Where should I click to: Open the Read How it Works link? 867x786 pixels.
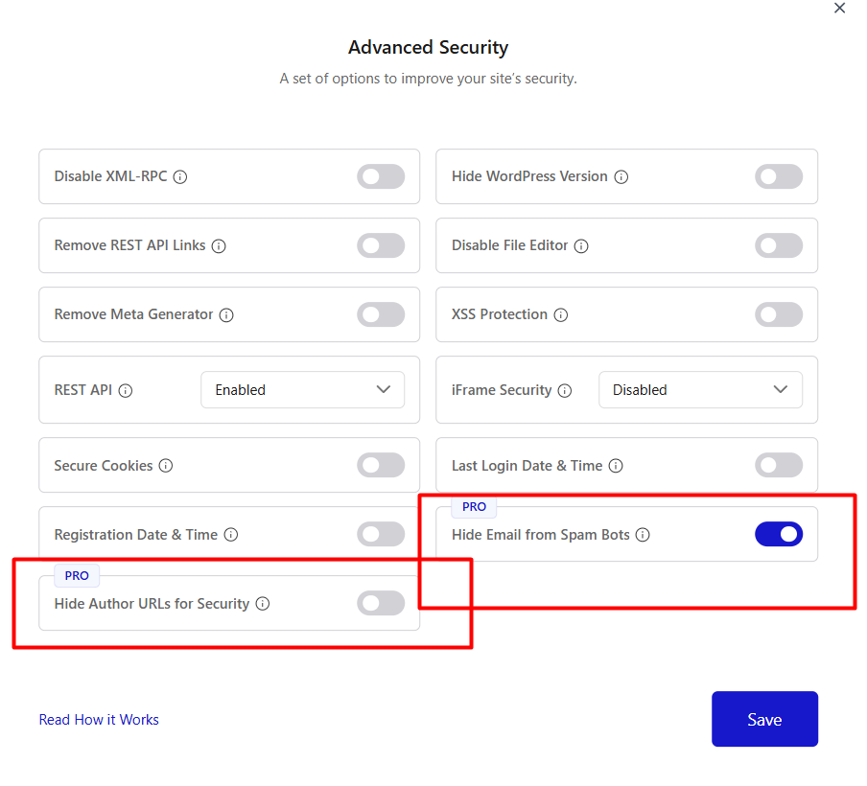[x=99, y=720]
